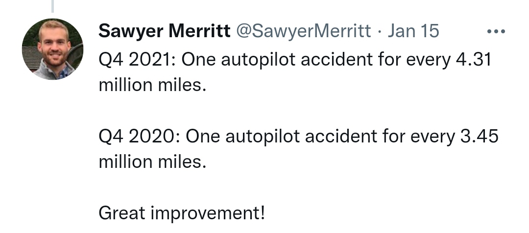Open Sawyer Merritt display name profile link
The width and height of the screenshot is (529, 233).
pos(165,31)
